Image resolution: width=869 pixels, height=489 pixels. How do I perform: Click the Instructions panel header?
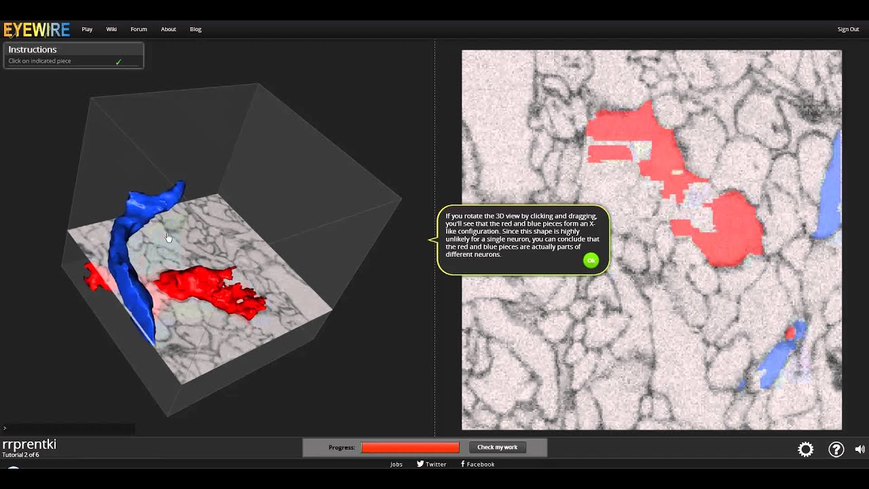tap(73, 50)
